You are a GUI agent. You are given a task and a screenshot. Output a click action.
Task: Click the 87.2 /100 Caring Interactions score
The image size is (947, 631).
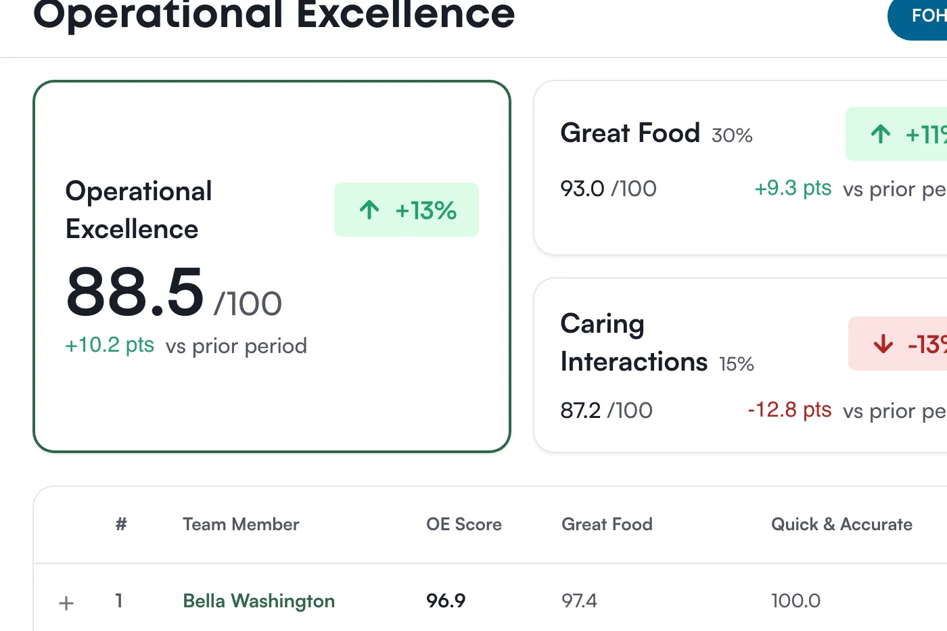click(606, 410)
